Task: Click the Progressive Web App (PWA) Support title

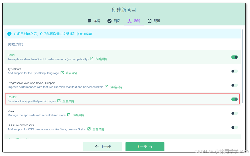Action: (31, 83)
